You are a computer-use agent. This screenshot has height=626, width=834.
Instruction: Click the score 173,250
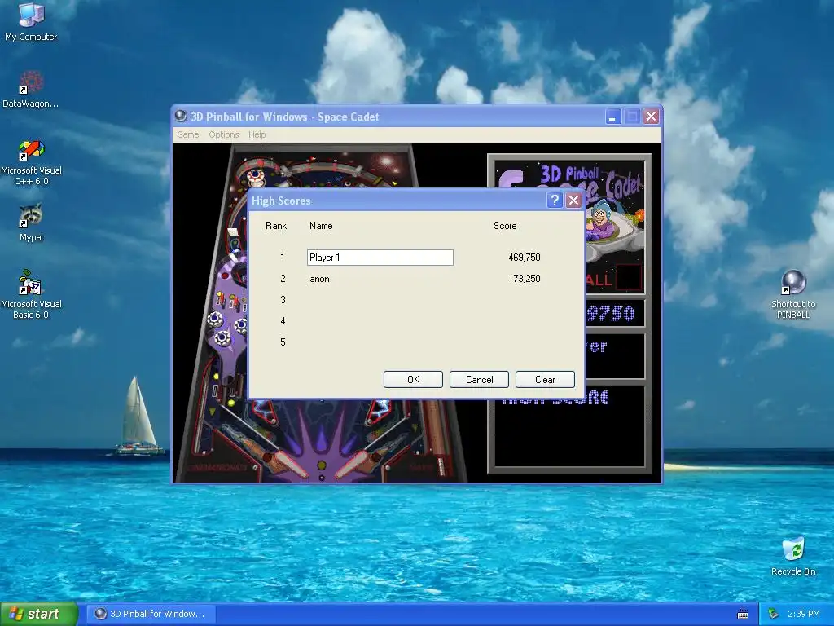(x=524, y=279)
